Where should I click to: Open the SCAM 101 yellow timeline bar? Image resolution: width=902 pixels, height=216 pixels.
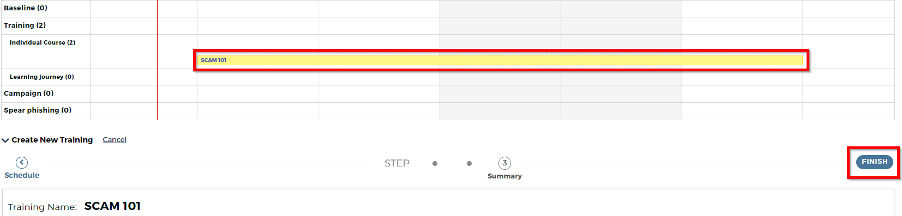pos(500,60)
